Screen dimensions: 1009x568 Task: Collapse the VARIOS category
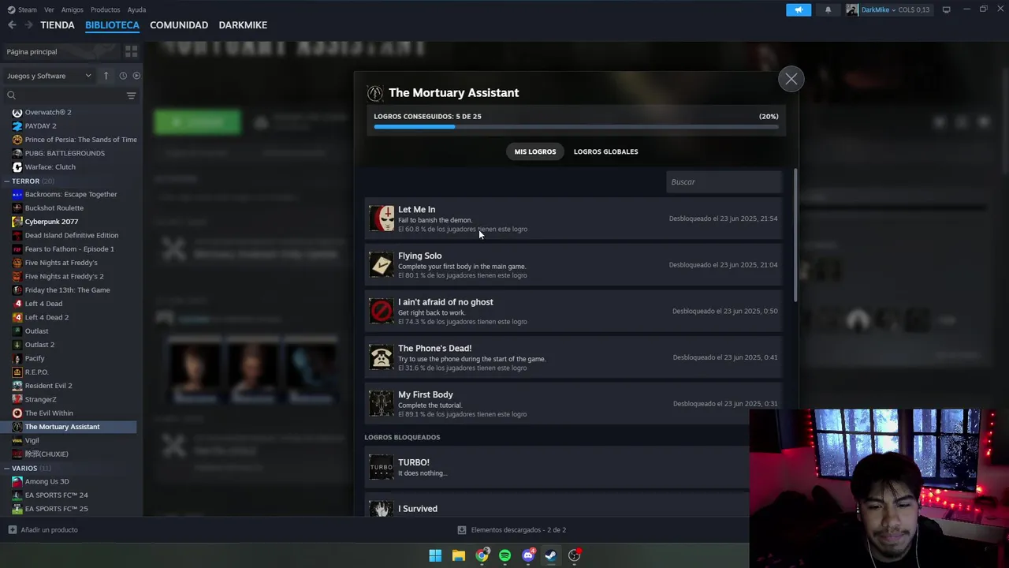pyautogui.click(x=6, y=469)
